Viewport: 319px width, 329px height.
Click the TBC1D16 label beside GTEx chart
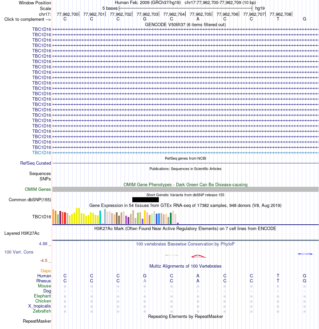click(42, 217)
